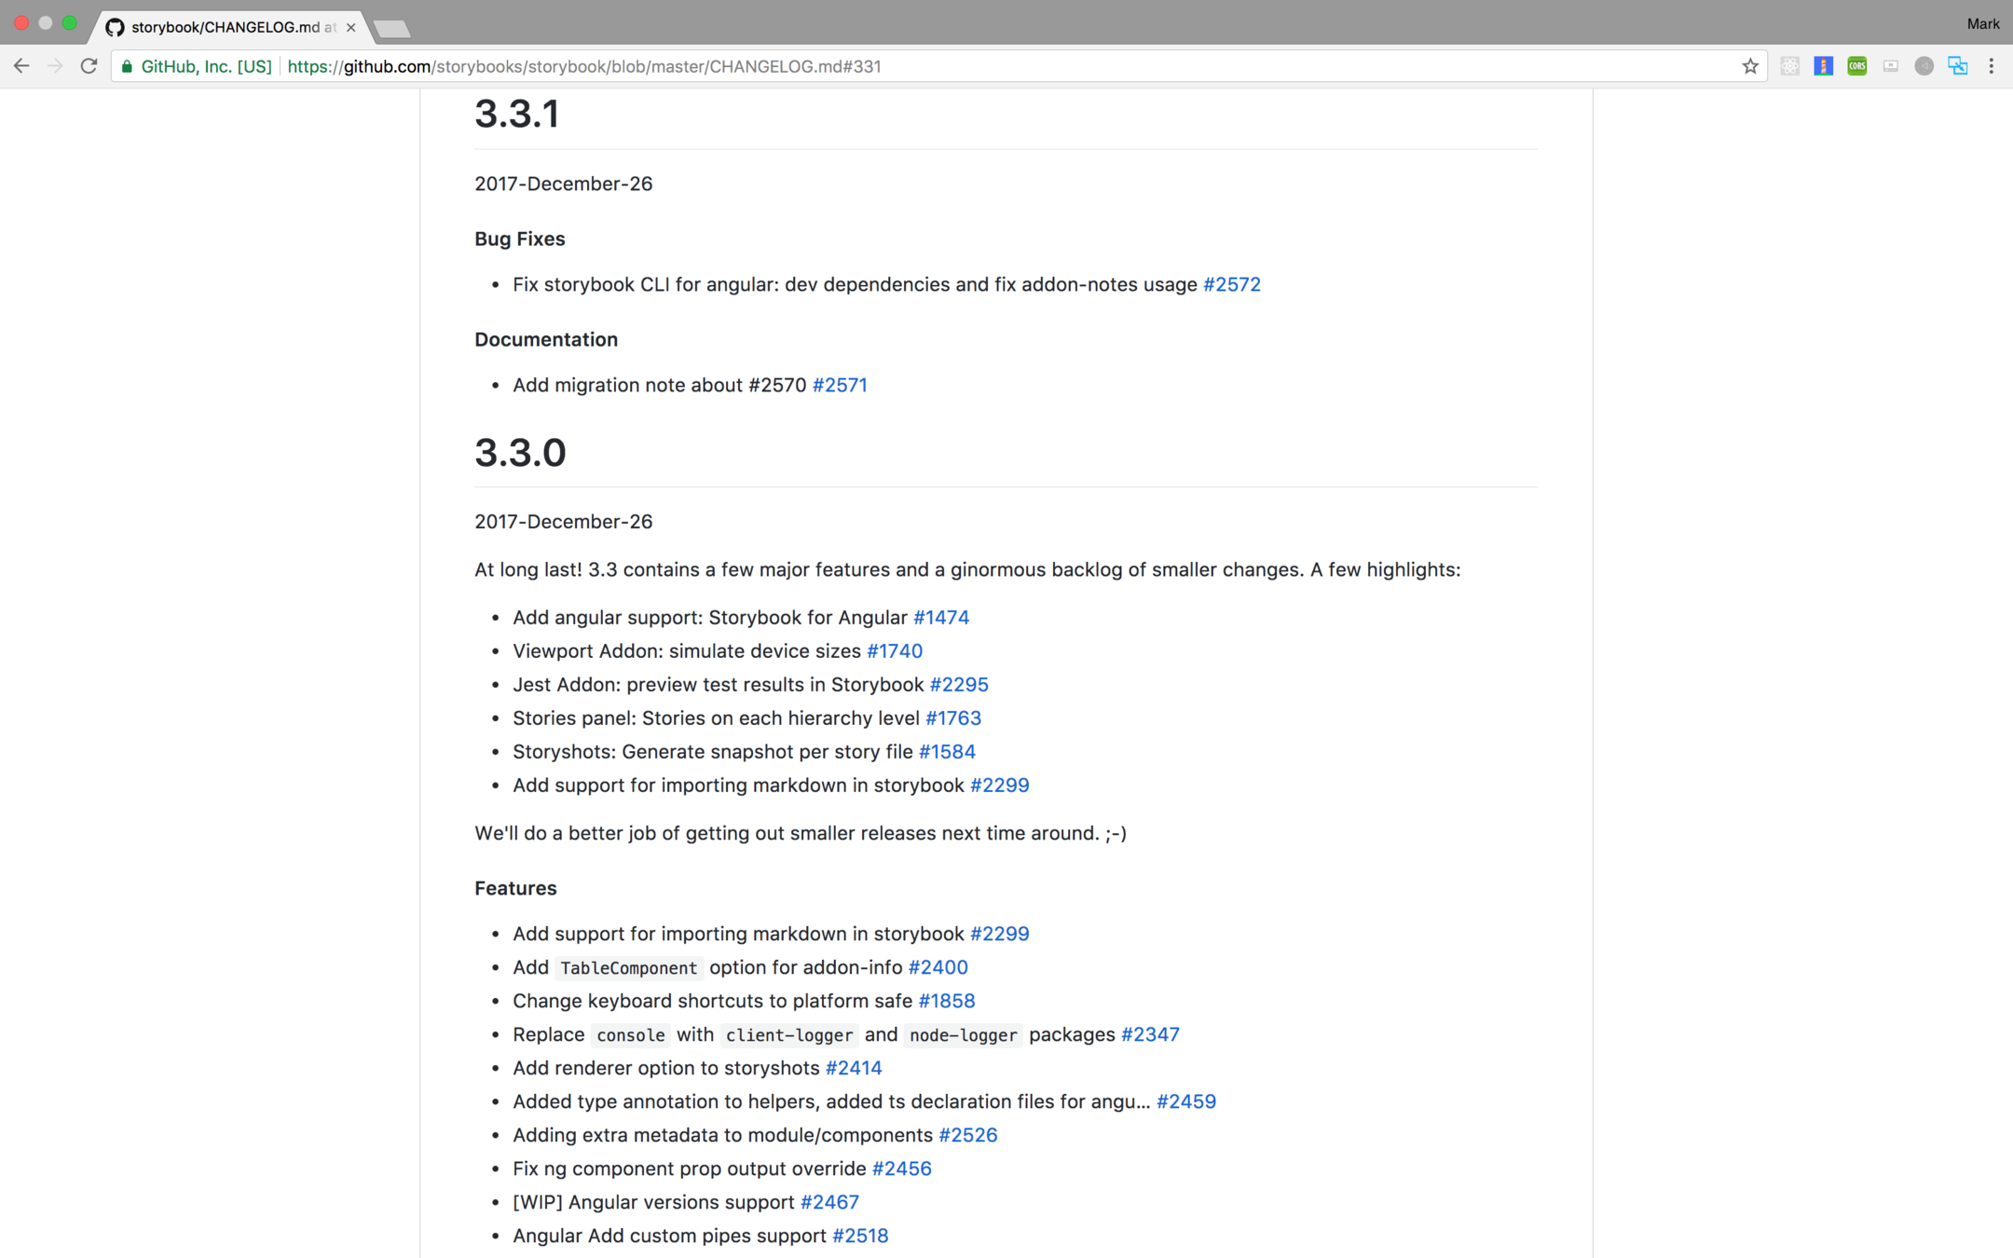Click the Mark profile button

pyautogui.click(x=1982, y=23)
